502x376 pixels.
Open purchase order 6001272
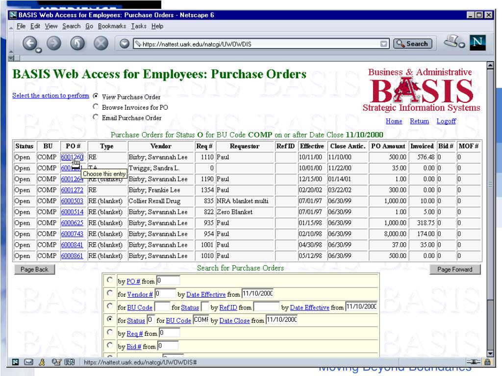(72, 190)
